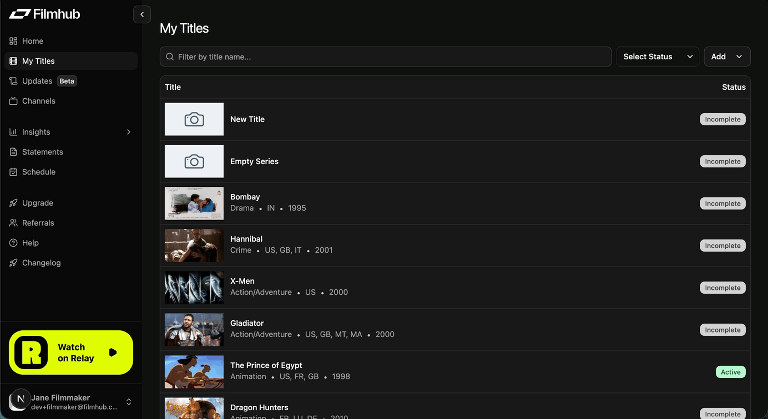
Task: Collapse the sidebar with the chevron button
Action: coord(142,14)
